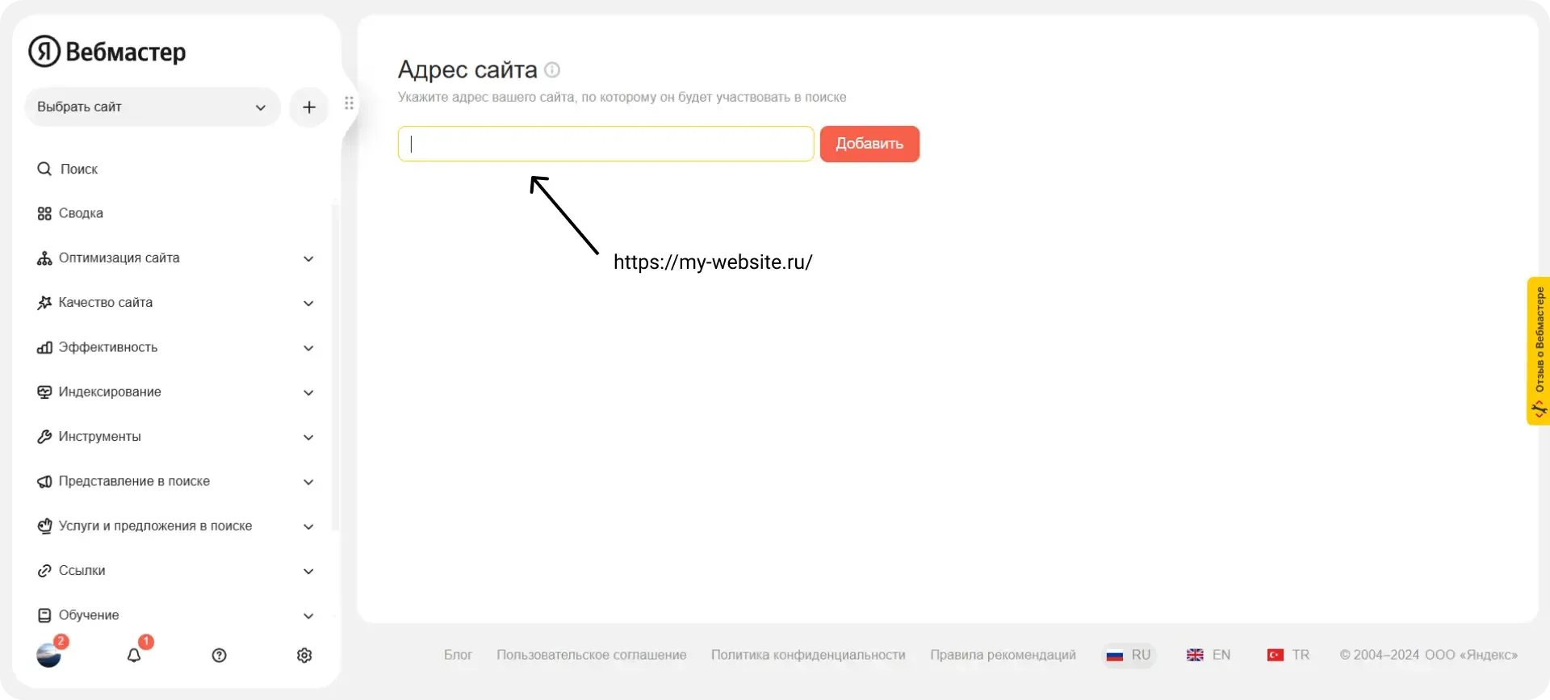1550x700 pixels.
Task: Click the Сводка dashboard icon
Action: [44, 213]
